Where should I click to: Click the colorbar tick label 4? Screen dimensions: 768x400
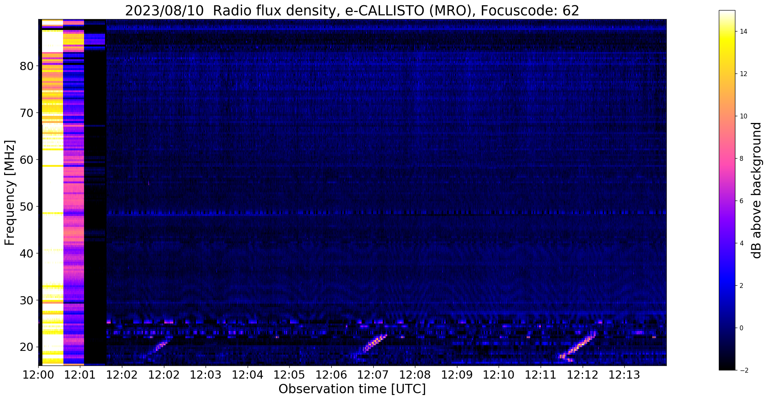click(x=741, y=244)
